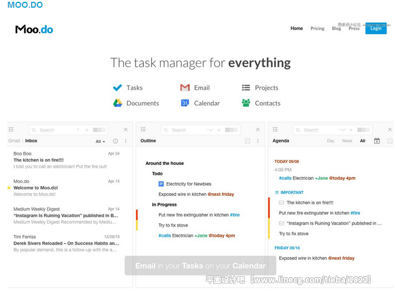This screenshot has width=395, height=291.
Task: Select Try to fix stove in Outline
Action: coord(173,225)
